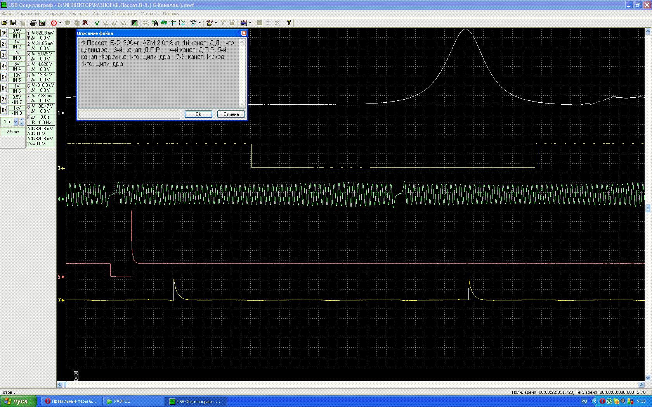
Task: Expand the MEM icon dropdown arrow
Action: point(200,23)
